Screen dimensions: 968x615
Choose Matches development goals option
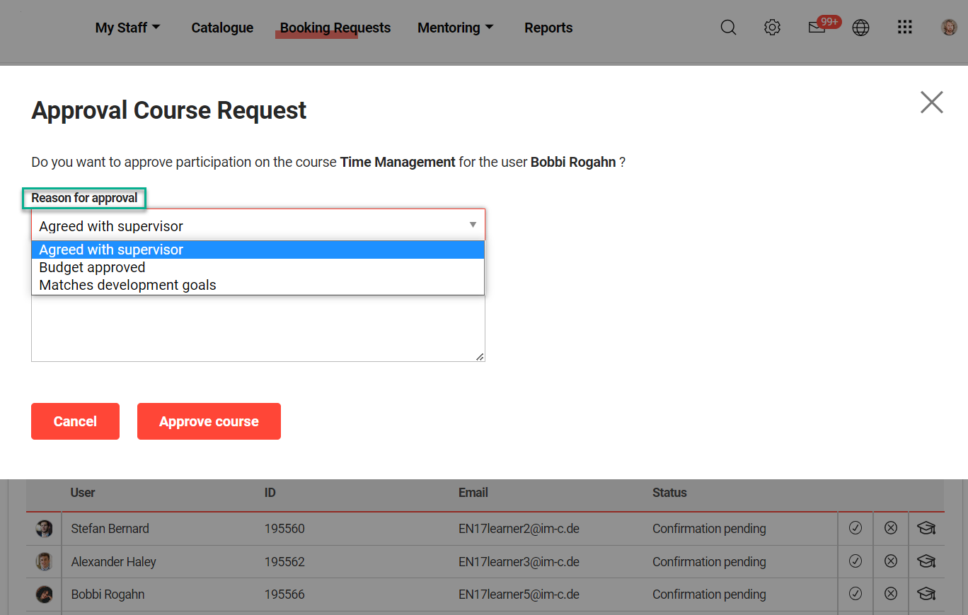coord(127,285)
